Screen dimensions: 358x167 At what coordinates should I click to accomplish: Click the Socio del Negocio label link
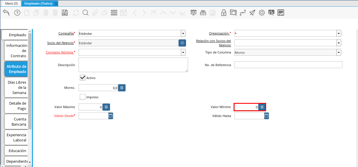point(60,43)
